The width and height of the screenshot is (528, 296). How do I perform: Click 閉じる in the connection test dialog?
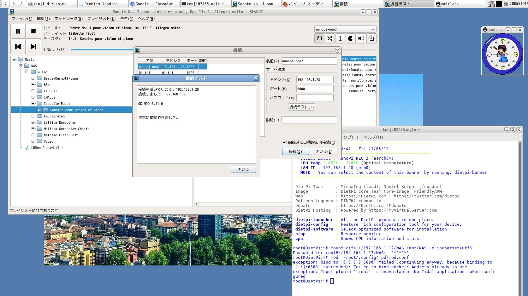coord(243,169)
